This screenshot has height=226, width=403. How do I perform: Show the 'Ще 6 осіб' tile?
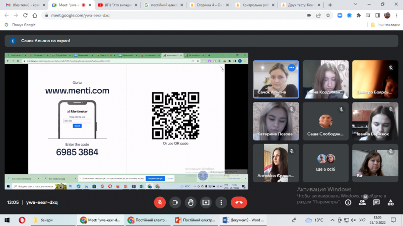(x=325, y=163)
